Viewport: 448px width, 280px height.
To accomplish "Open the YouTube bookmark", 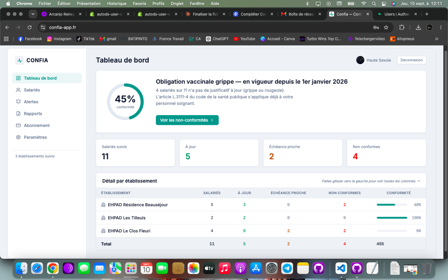I will 244,39.
